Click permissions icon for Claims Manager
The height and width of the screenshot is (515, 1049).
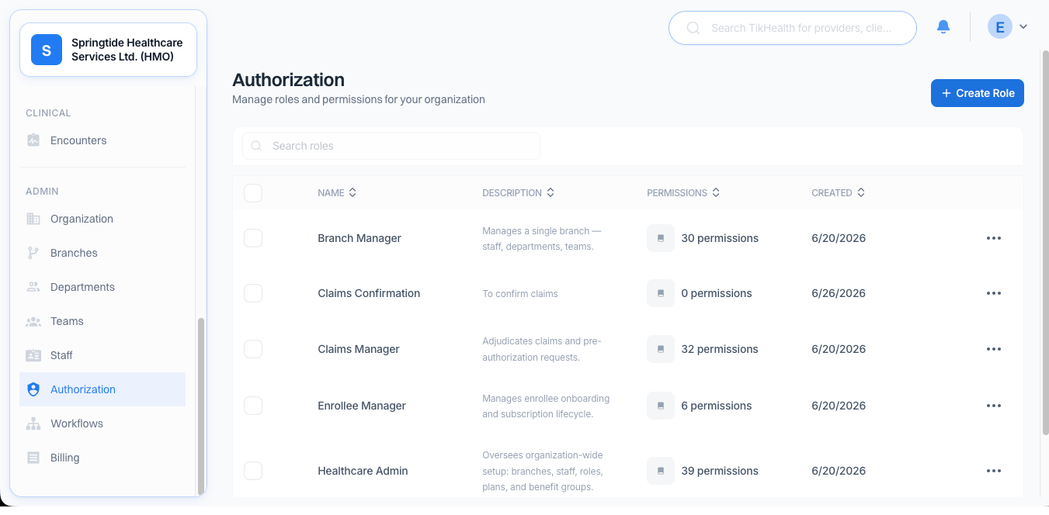click(661, 349)
